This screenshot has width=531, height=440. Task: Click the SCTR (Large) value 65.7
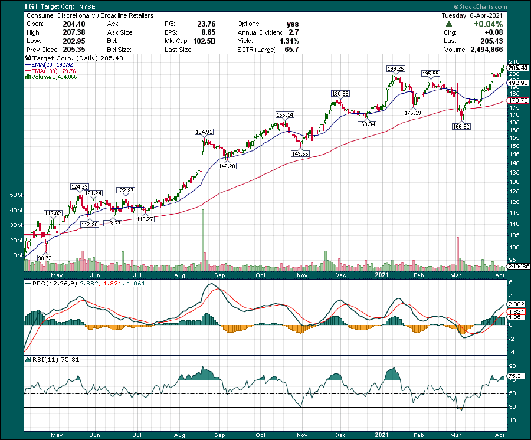(292, 50)
